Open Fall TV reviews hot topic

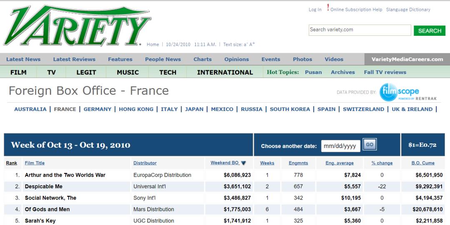click(x=385, y=72)
